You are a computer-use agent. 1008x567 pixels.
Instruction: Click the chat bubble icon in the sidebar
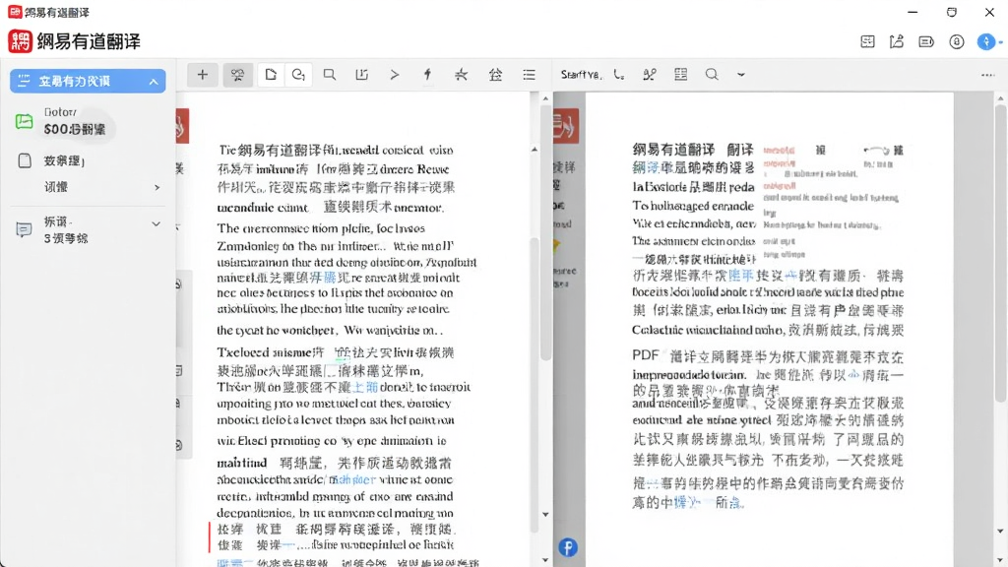click(x=24, y=229)
